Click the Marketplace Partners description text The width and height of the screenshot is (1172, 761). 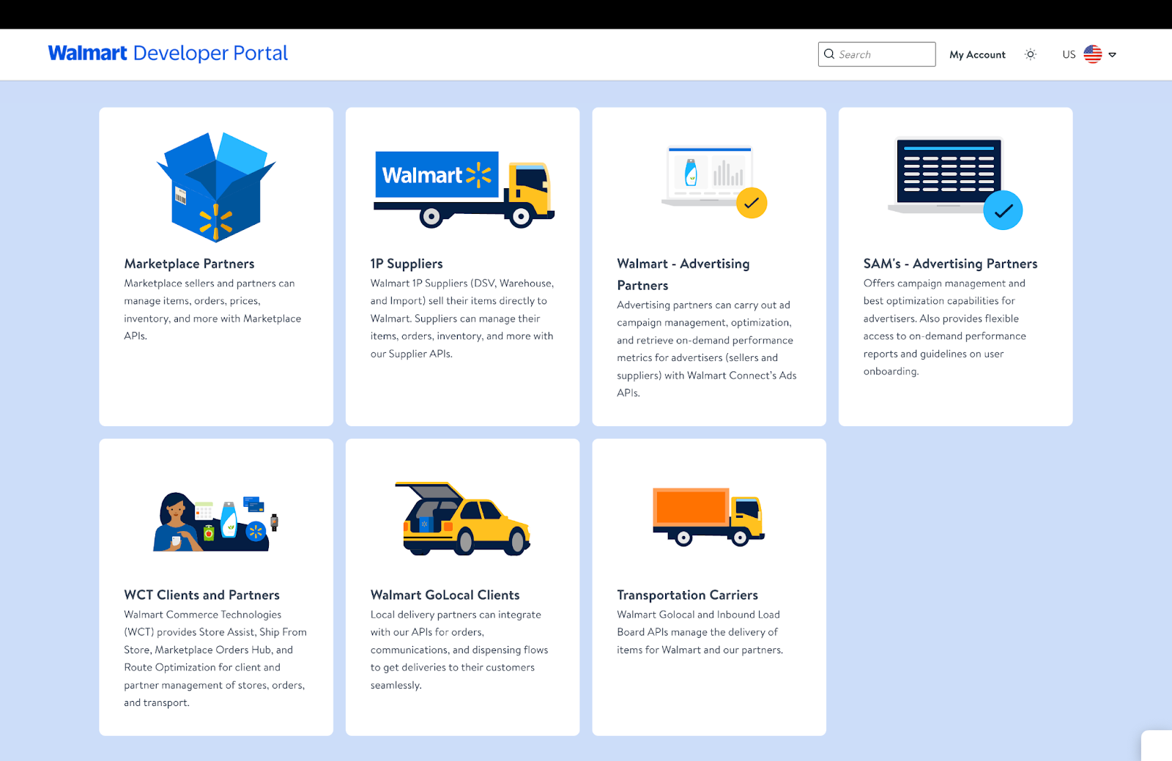212,310
